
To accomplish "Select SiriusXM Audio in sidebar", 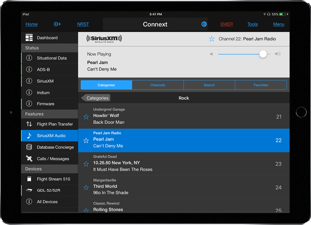I will [49, 136].
